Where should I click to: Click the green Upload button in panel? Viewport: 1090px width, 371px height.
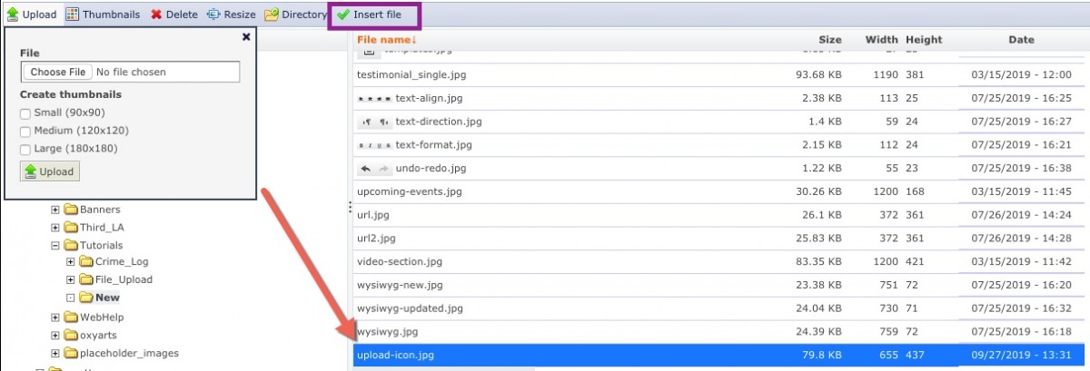tap(50, 171)
